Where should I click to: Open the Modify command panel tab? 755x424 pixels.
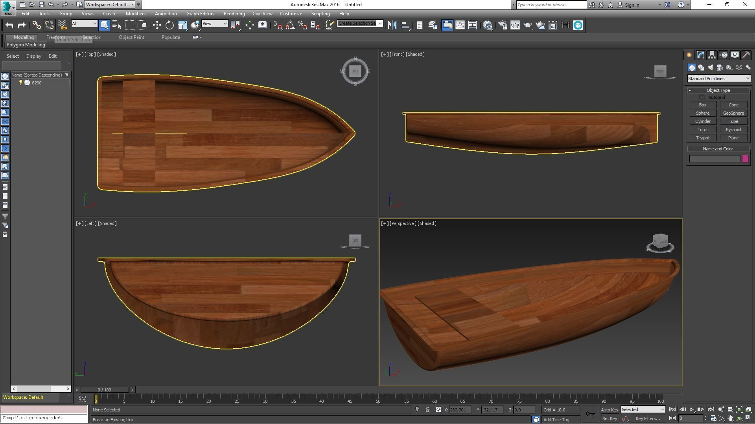[700, 55]
